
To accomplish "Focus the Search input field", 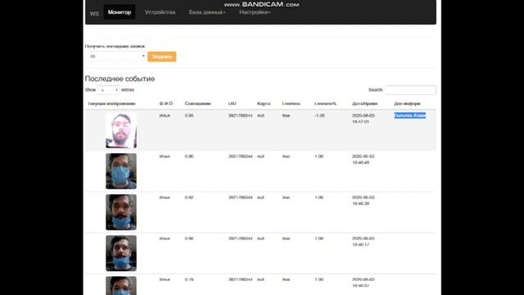I will pyautogui.click(x=411, y=90).
